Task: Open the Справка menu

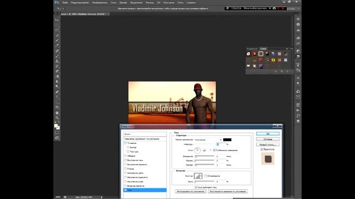Action: tap(191, 2)
